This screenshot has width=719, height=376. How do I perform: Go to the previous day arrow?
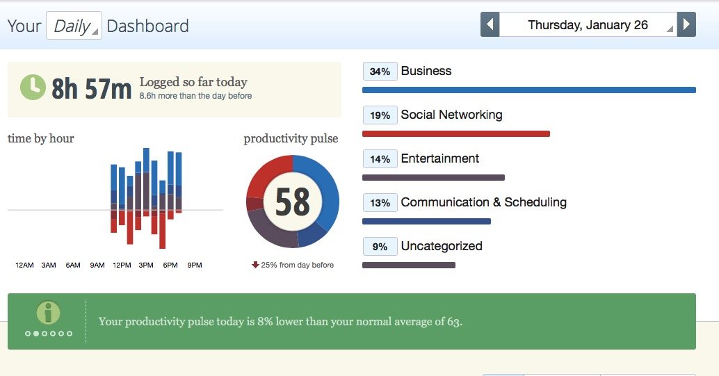[490, 24]
